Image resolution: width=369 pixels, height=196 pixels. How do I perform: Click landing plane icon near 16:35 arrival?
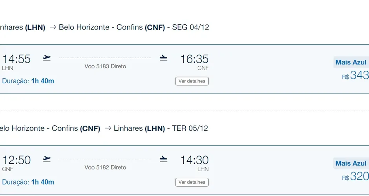(163, 58)
